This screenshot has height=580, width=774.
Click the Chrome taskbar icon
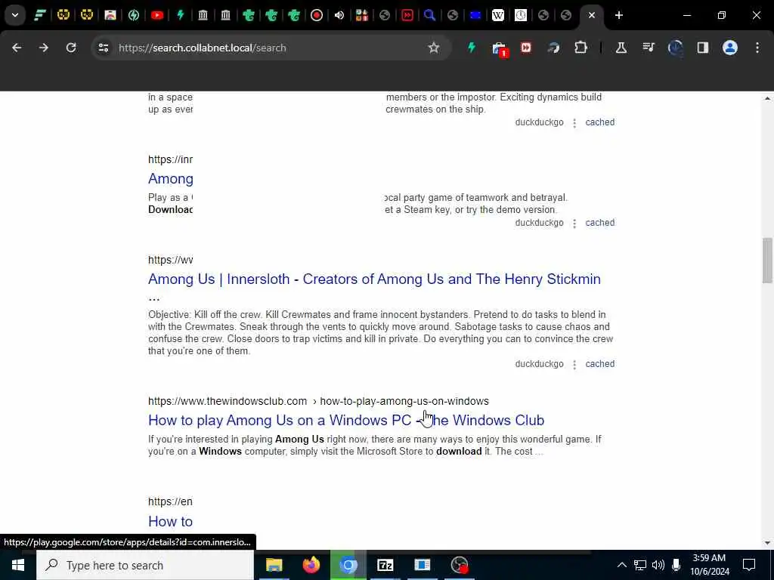pos(348,565)
